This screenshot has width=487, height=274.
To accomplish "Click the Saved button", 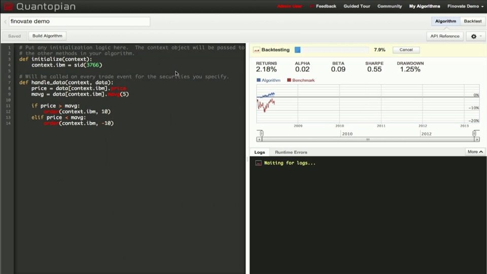I will pyautogui.click(x=14, y=36).
